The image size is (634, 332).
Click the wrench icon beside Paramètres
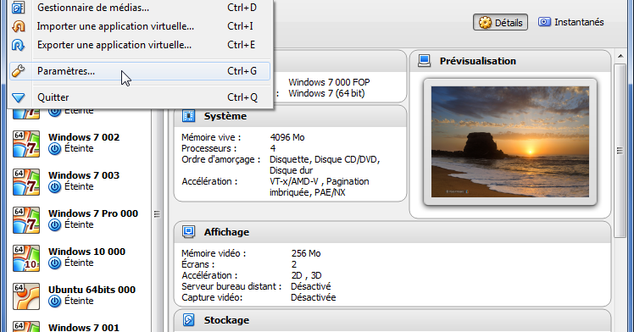tap(18, 71)
